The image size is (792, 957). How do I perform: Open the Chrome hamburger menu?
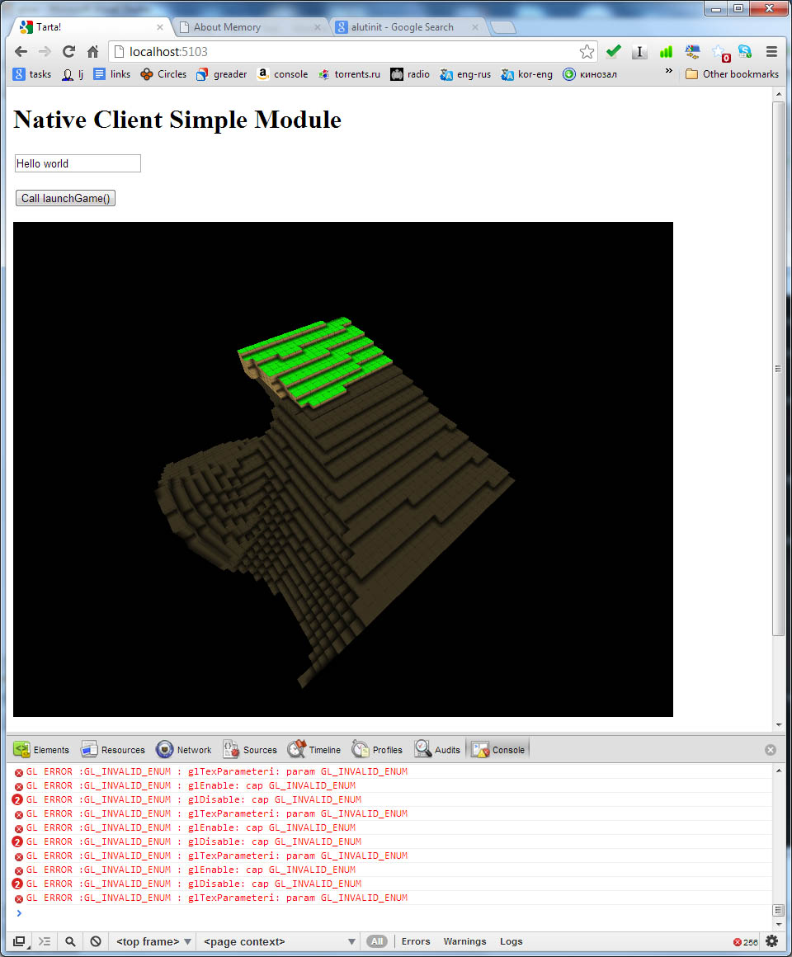pos(771,52)
